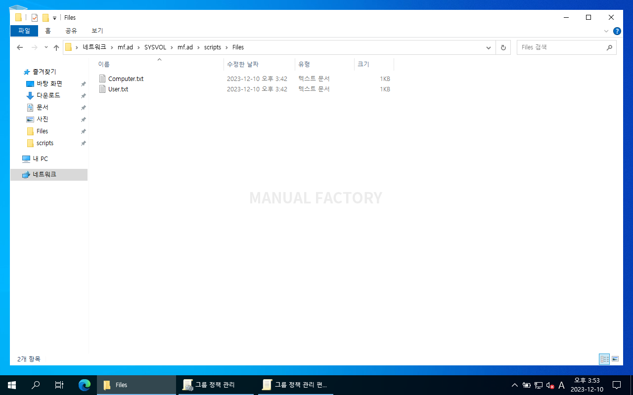Screen dimensions: 633x395
Task: Open 바탕 화면 in the navigation pane
Action: coord(49,84)
